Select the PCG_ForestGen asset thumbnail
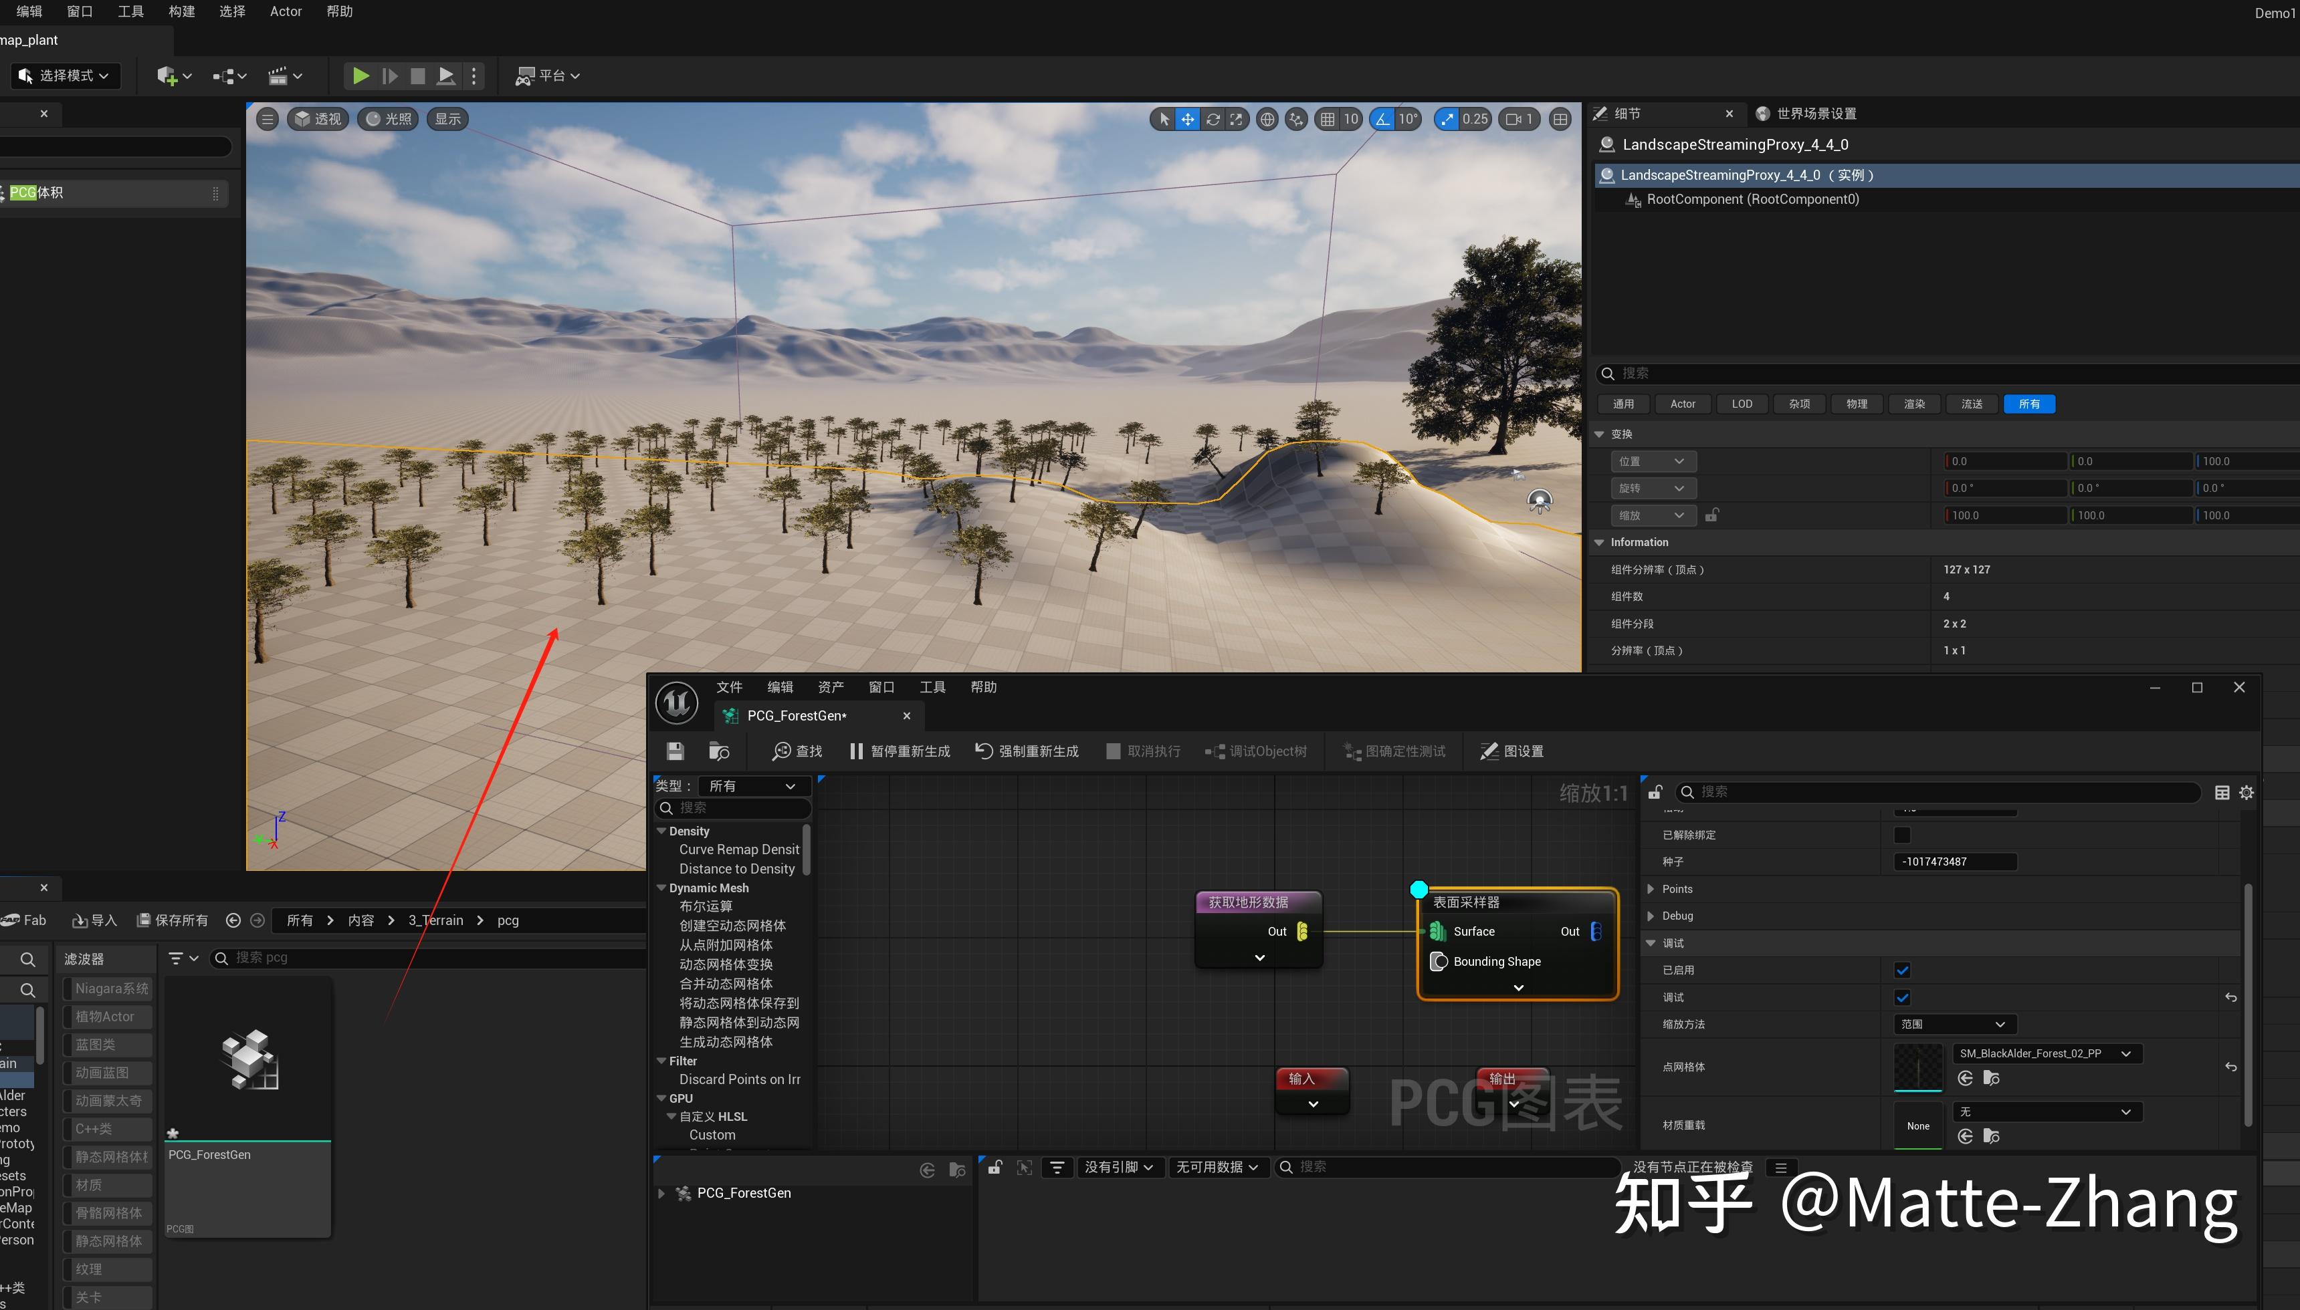This screenshot has width=2300, height=1310. click(248, 1060)
